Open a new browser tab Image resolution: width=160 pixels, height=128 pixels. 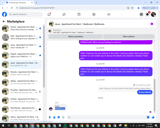[36, 3]
